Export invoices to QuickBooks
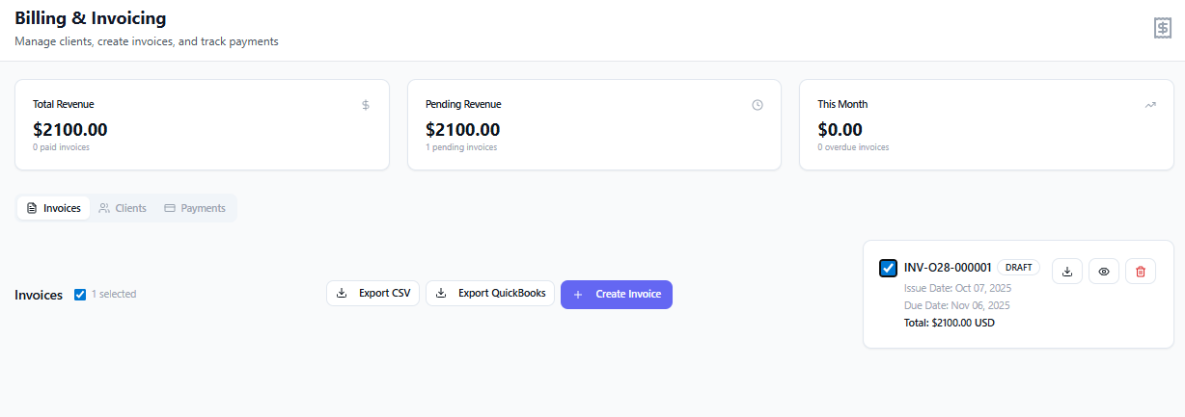 (x=490, y=293)
